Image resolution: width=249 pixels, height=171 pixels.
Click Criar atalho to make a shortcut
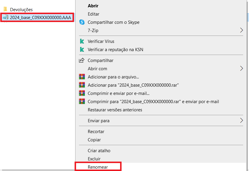[99, 151]
